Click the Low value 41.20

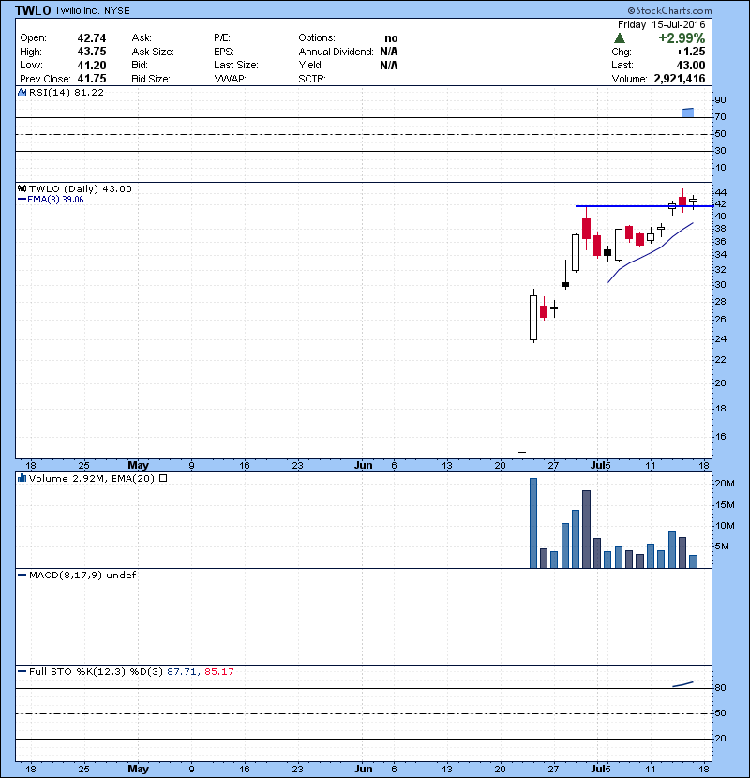click(92, 65)
